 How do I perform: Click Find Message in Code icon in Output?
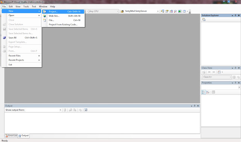pos(65,110)
